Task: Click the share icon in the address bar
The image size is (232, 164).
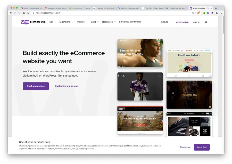Action: coord(193,13)
